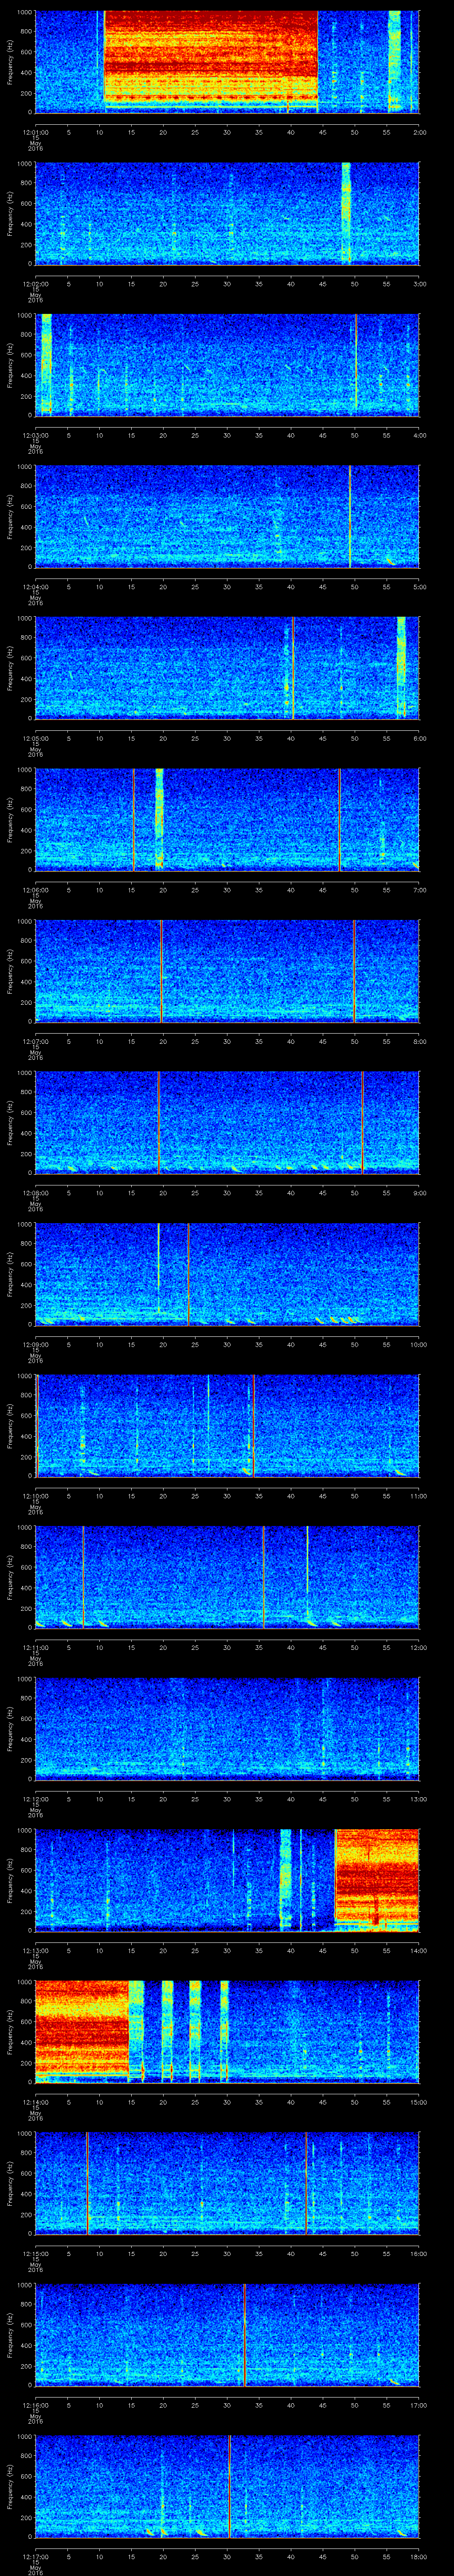Click the 2:00 end-time axis label
Screen dimensions: 454x2576
coord(419,131)
